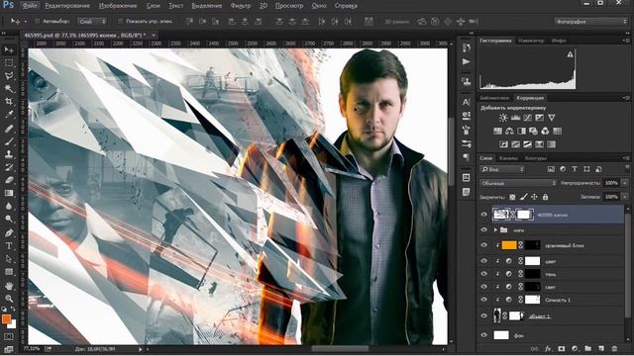Screen dimensions: 634x356
Task: Toggle the Показать упр. элем. checkbox
Action: click(x=120, y=21)
